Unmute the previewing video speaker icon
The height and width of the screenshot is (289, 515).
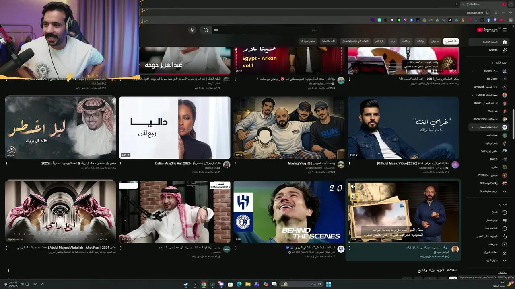pyautogui.click(x=353, y=186)
